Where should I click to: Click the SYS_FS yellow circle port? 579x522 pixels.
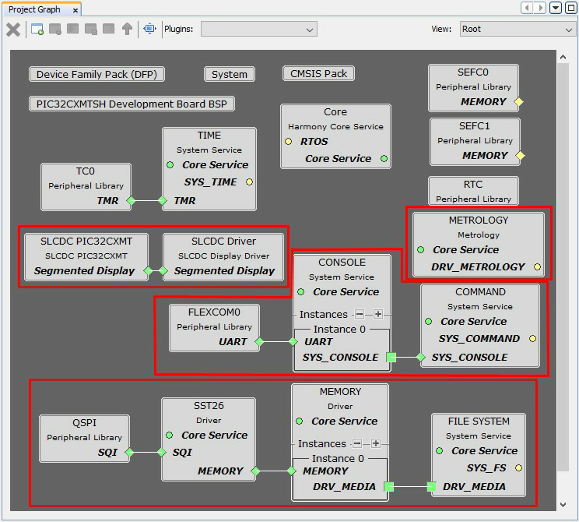click(x=518, y=468)
